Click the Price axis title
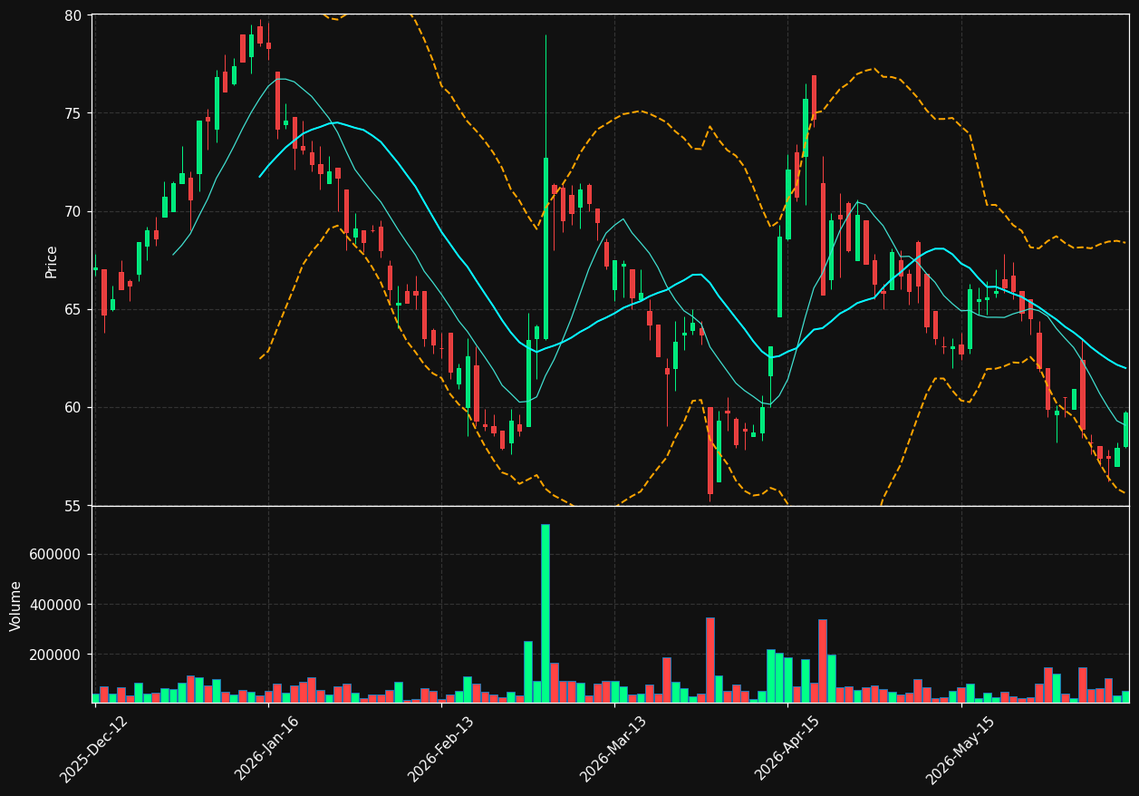This screenshot has height=796, width=1139. pos(52,261)
